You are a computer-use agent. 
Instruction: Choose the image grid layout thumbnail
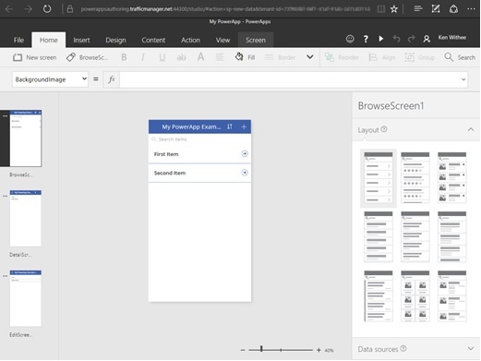(x=415, y=296)
